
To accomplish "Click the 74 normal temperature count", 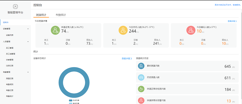I will pos(64,31).
